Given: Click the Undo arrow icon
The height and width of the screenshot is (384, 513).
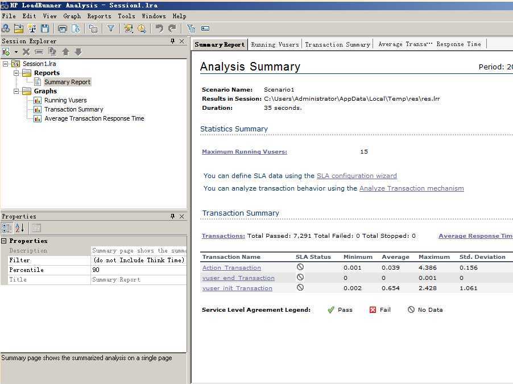Looking at the screenshot, I should (x=159, y=28).
